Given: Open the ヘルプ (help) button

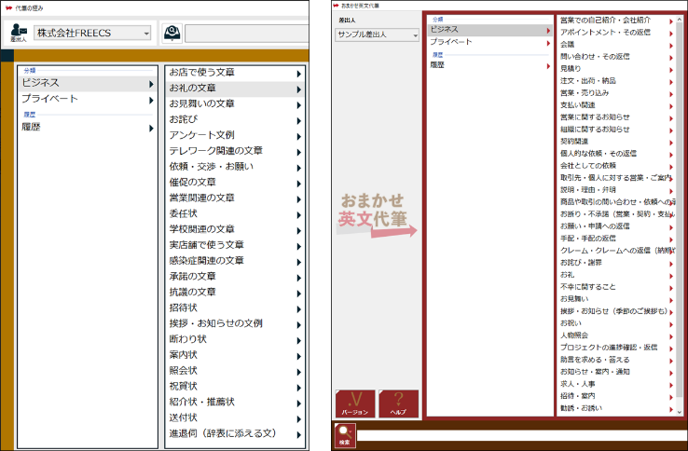Looking at the screenshot, I should 398,403.
